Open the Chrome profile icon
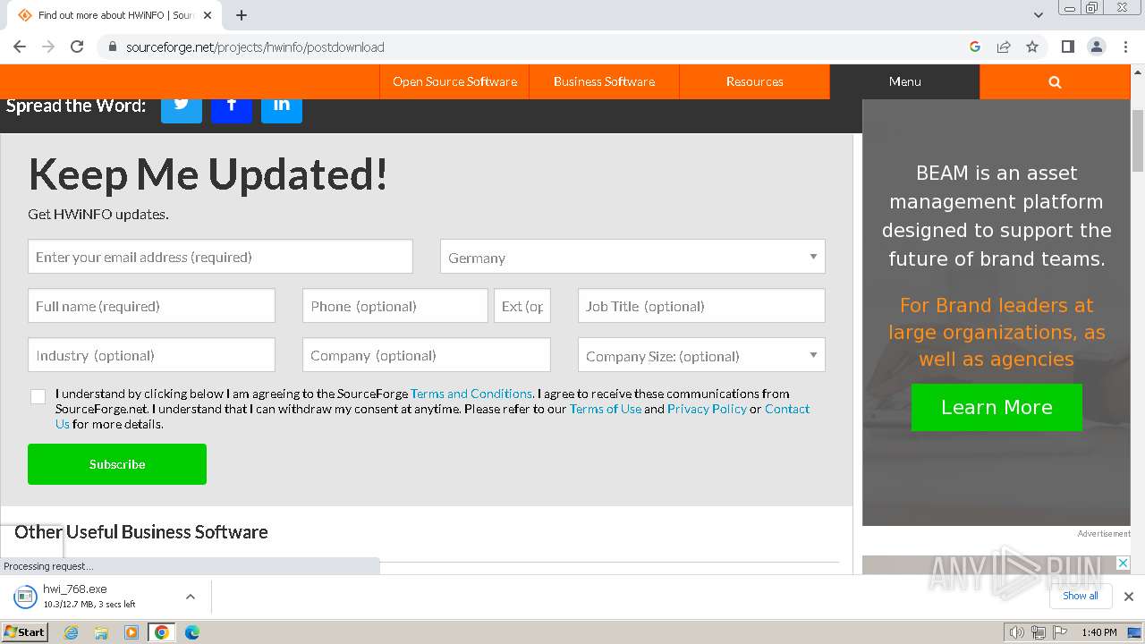The height and width of the screenshot is (644, 1145). pos(1096,47)
